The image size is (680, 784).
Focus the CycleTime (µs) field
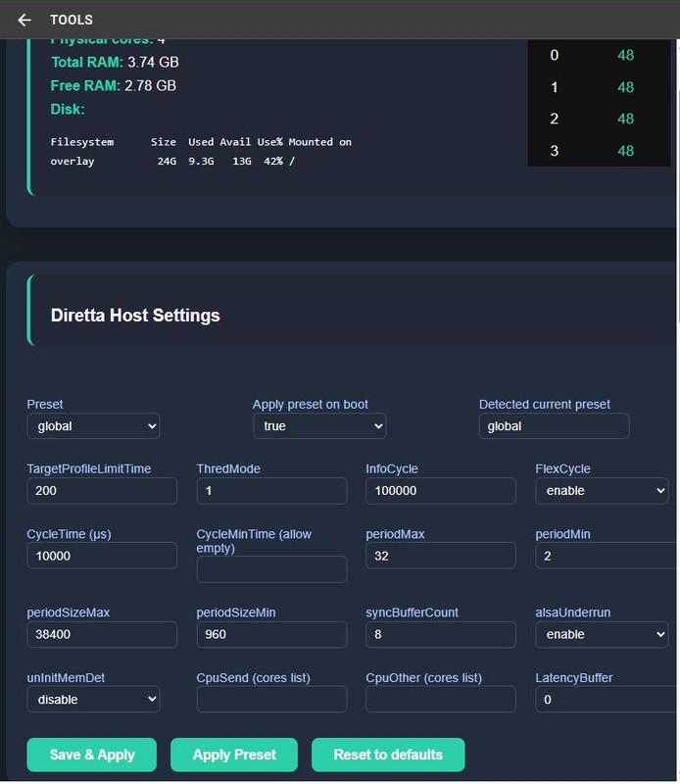102,556
